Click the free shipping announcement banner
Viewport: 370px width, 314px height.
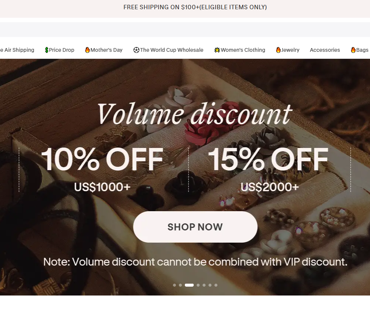[x=195, y=7]
